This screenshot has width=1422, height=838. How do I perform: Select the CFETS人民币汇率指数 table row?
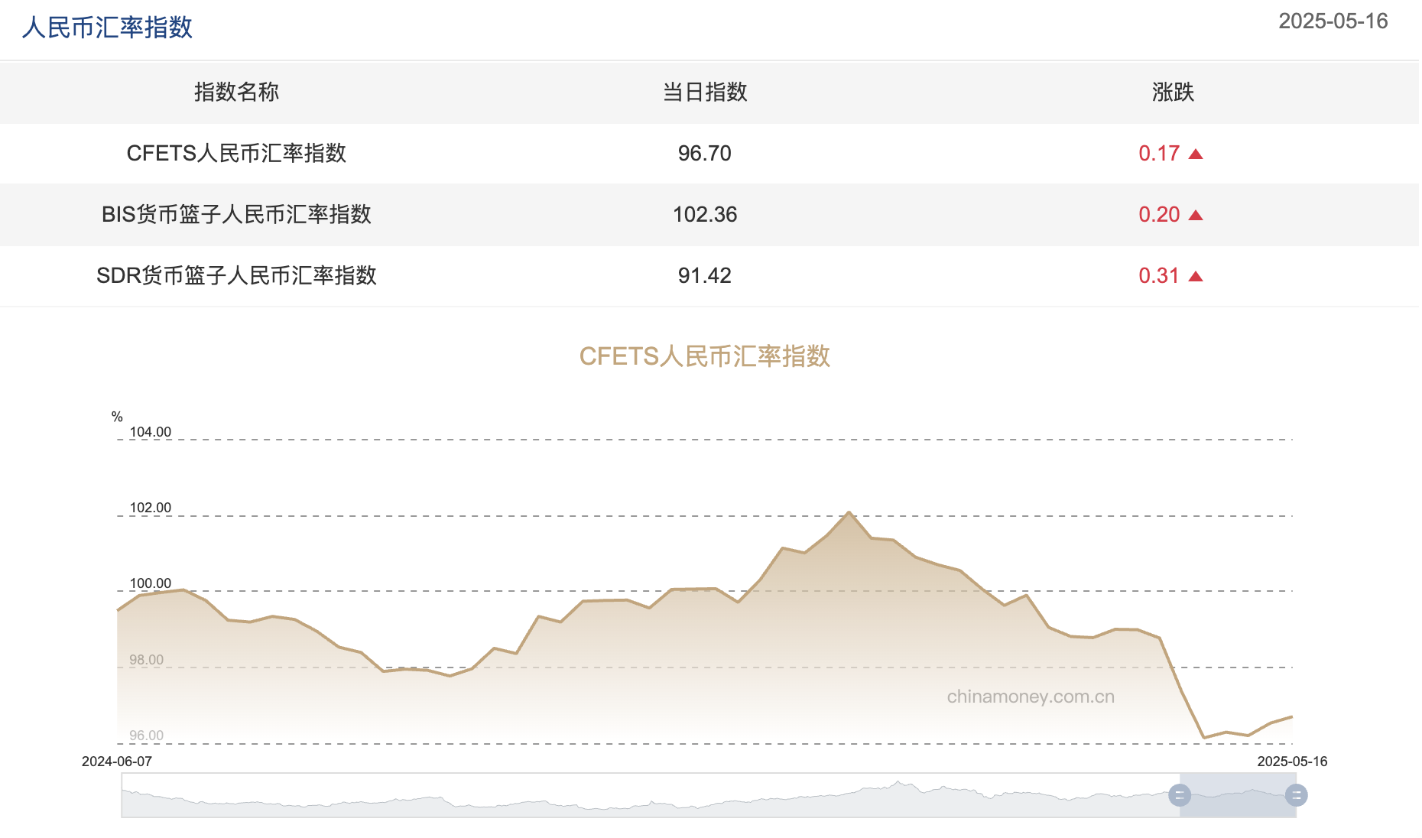point(237,153)
